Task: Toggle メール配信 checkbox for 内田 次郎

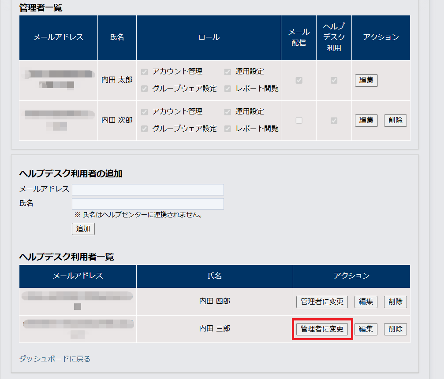Action: point(299,120)
